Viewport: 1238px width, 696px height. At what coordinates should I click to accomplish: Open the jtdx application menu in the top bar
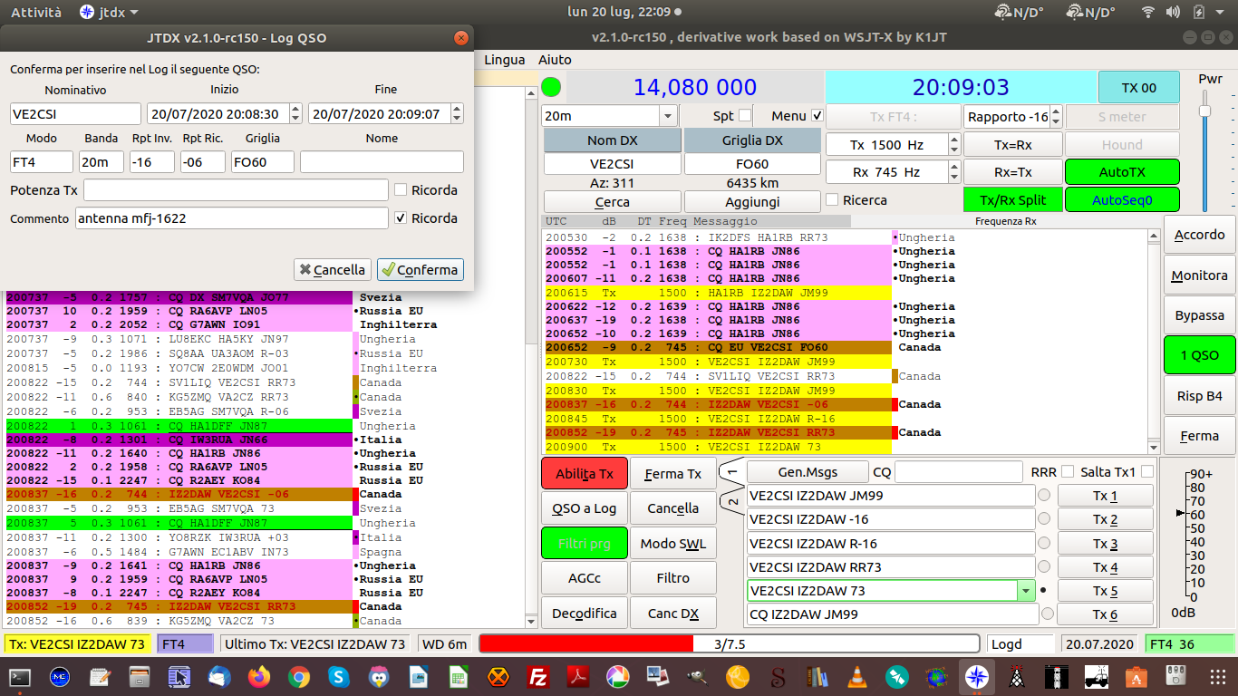click(110, 12)
